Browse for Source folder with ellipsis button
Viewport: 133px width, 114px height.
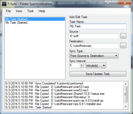[123, 36]
